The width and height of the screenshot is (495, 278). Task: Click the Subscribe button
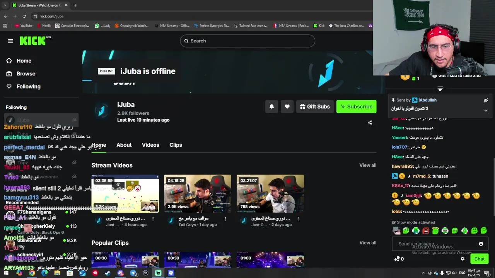point(356,107)
